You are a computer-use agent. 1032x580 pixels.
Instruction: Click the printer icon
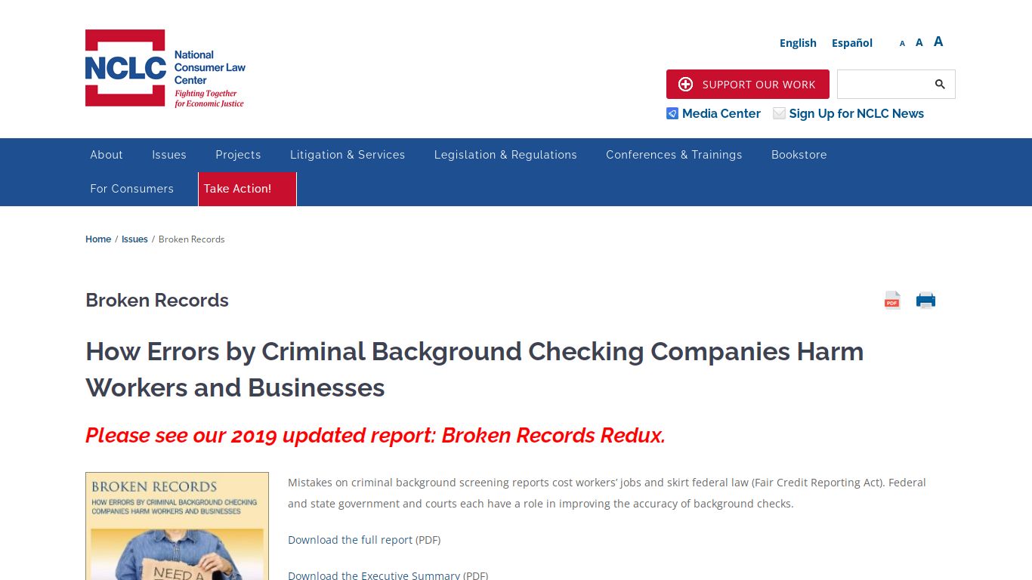pyautogui.click(x=925, y=300)
